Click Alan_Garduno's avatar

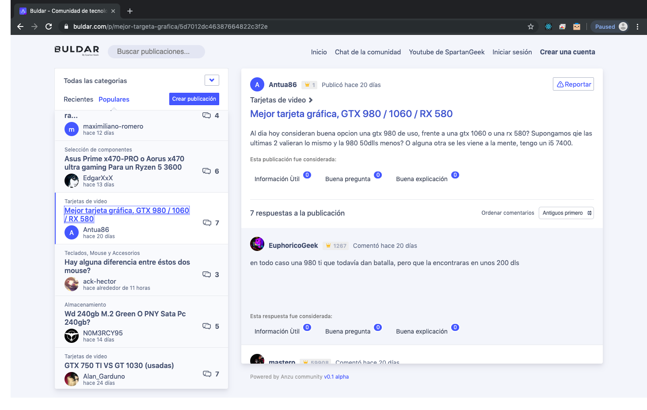point(72,379)
